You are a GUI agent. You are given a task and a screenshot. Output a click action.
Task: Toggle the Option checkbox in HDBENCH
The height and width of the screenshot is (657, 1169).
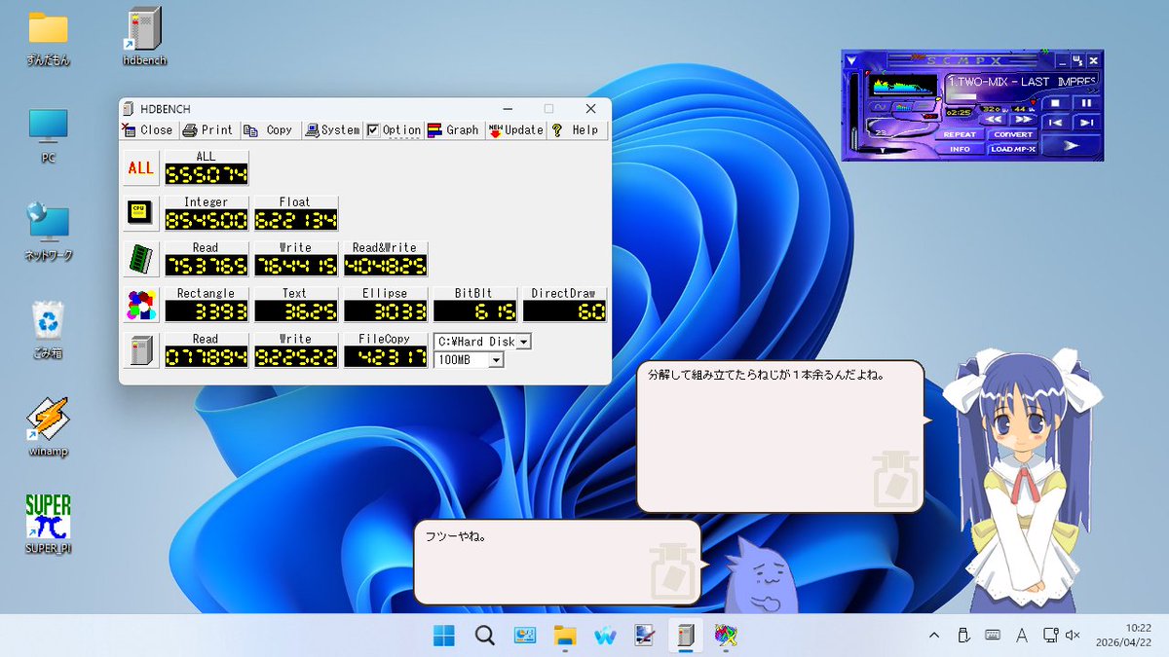point(394,129)
